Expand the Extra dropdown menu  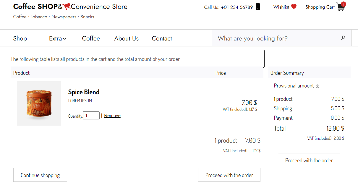point(57,38)
